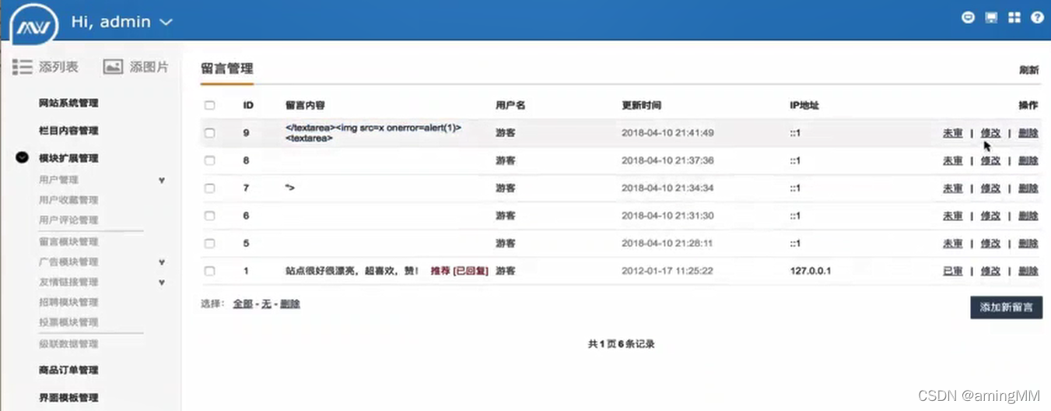Collapse the 模块扩展管理 section circle arrow
The height and width of the screenshot is (411, 1051).
pyautogui.click(x=23, y=157)
